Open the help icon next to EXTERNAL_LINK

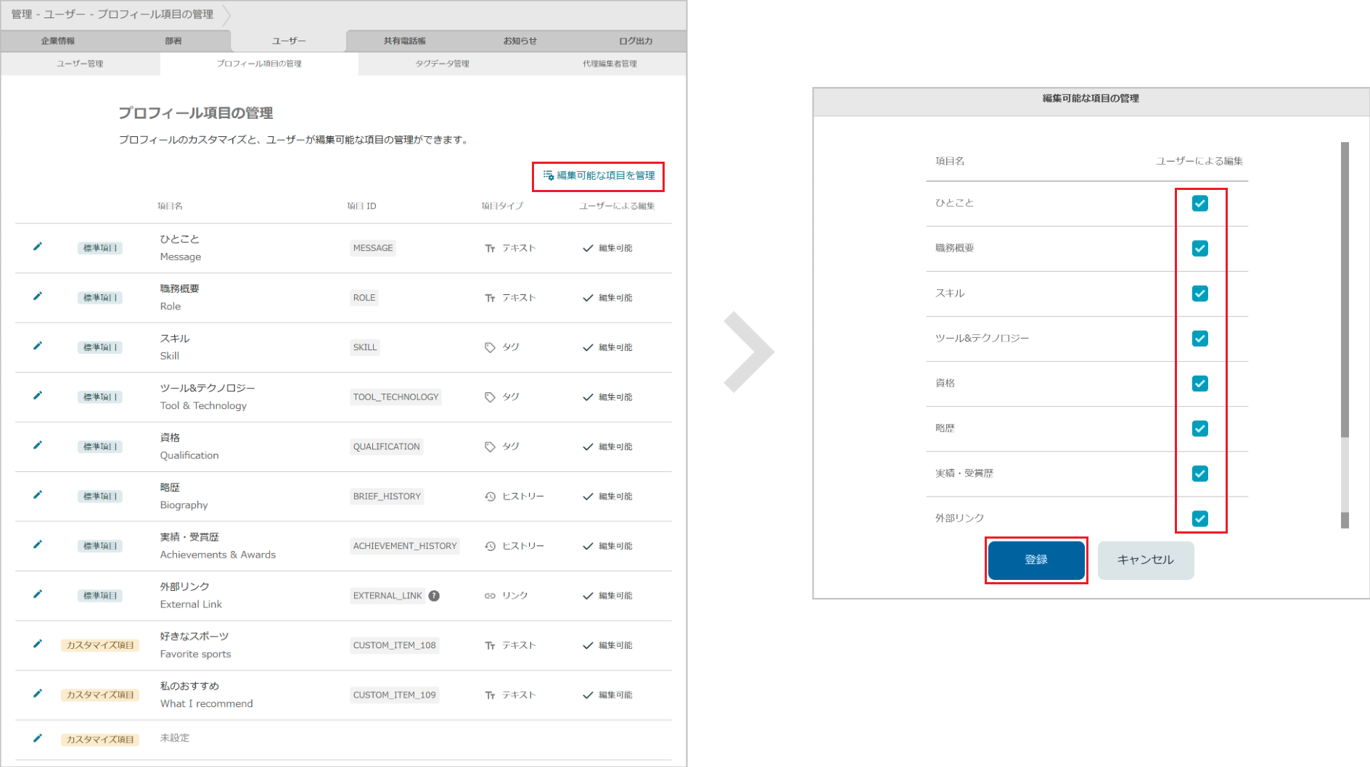tap(433, 595)
